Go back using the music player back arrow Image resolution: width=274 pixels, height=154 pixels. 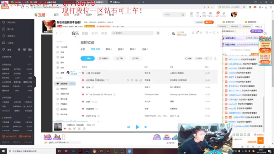pos(57,33)
